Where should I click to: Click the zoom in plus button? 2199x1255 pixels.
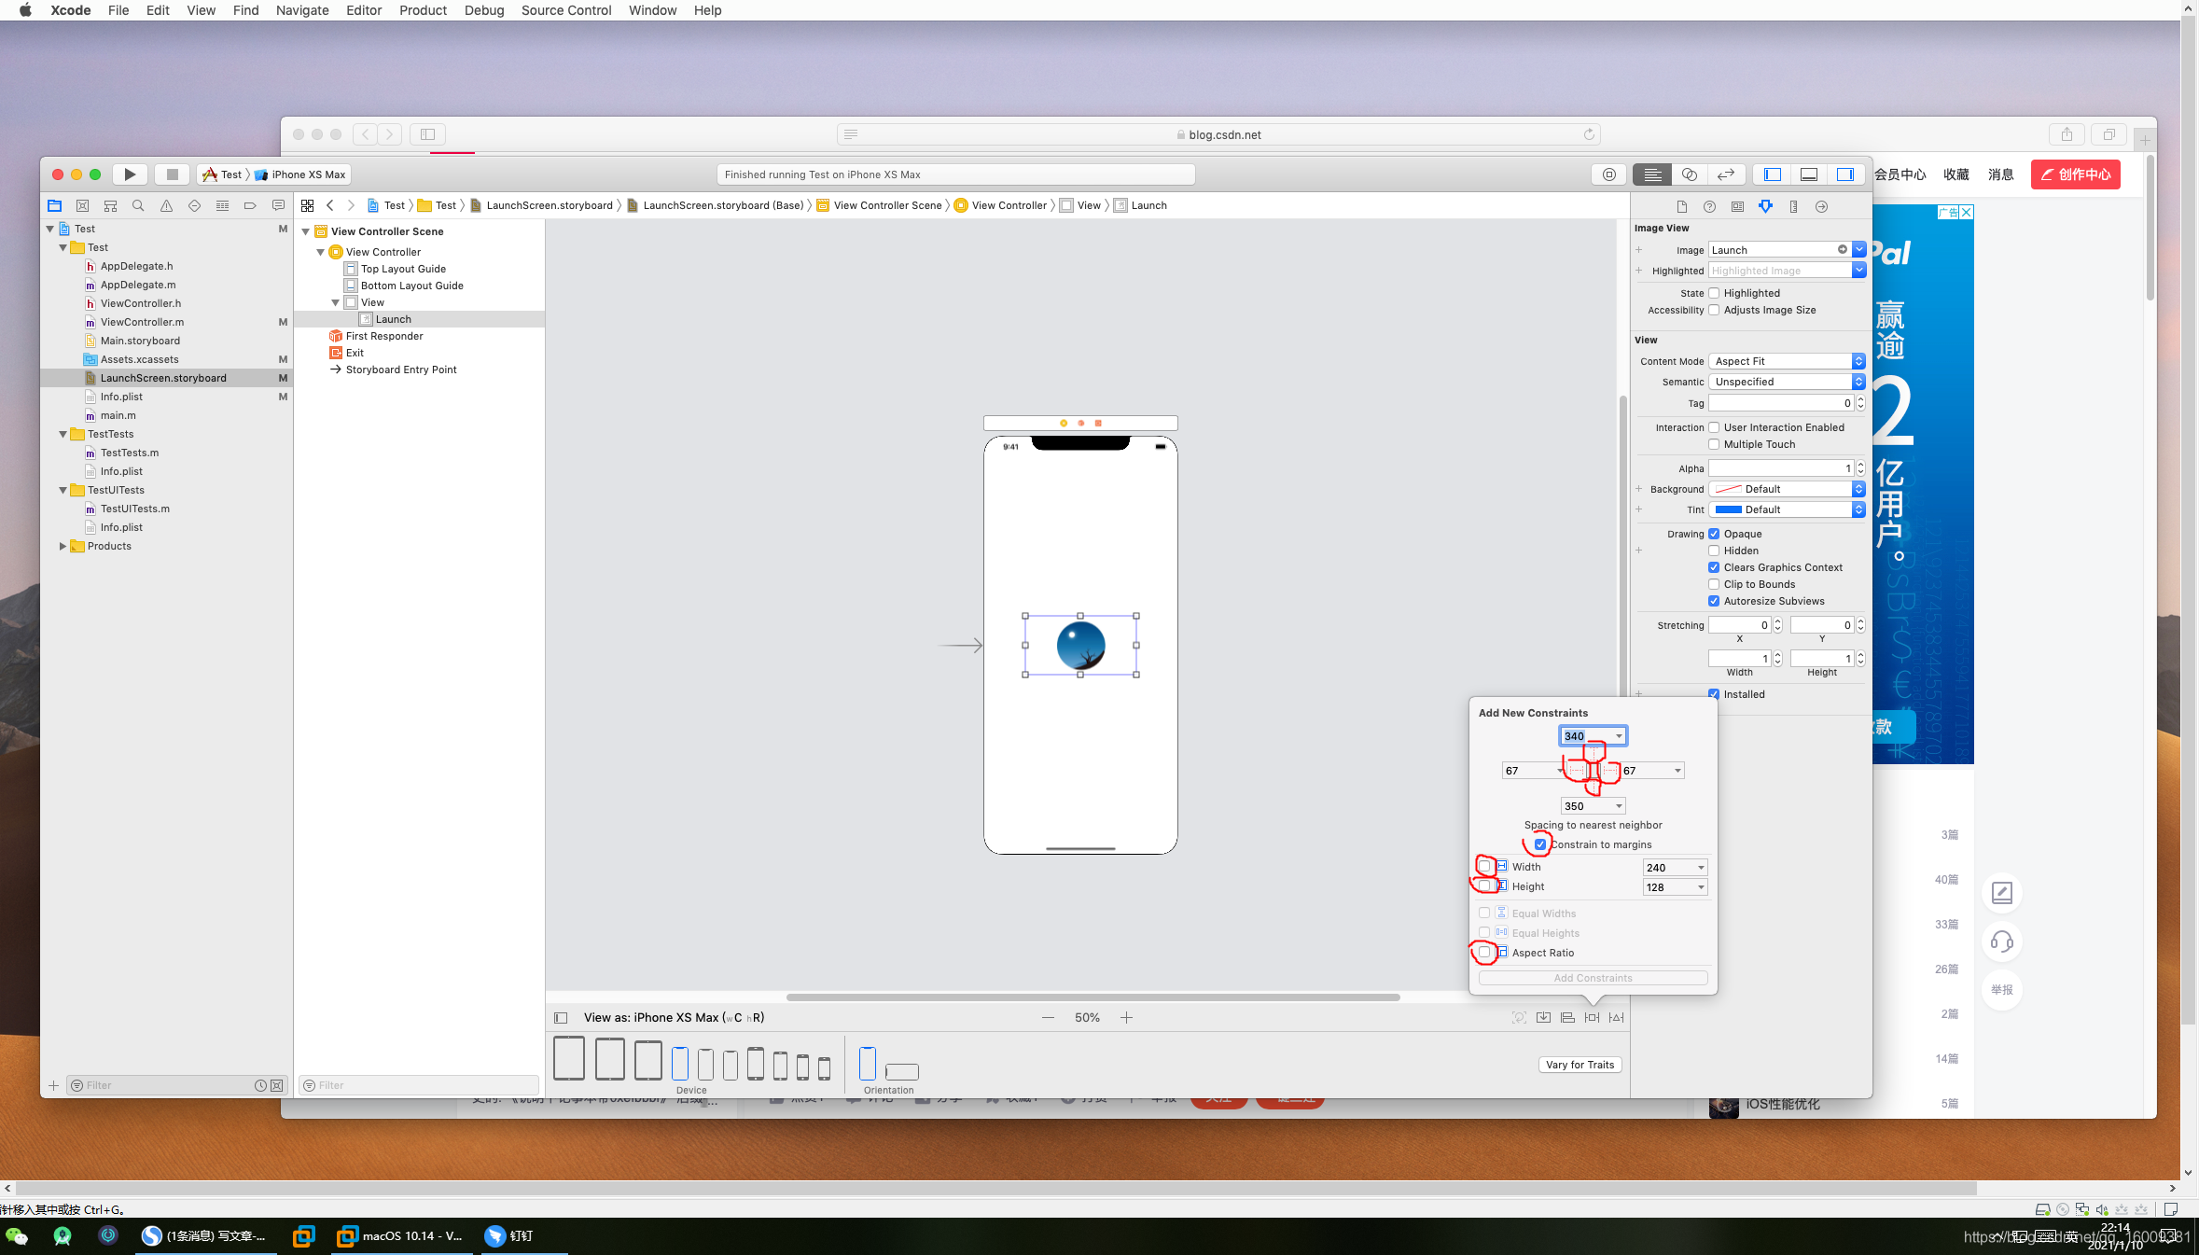[1126, 1018]
